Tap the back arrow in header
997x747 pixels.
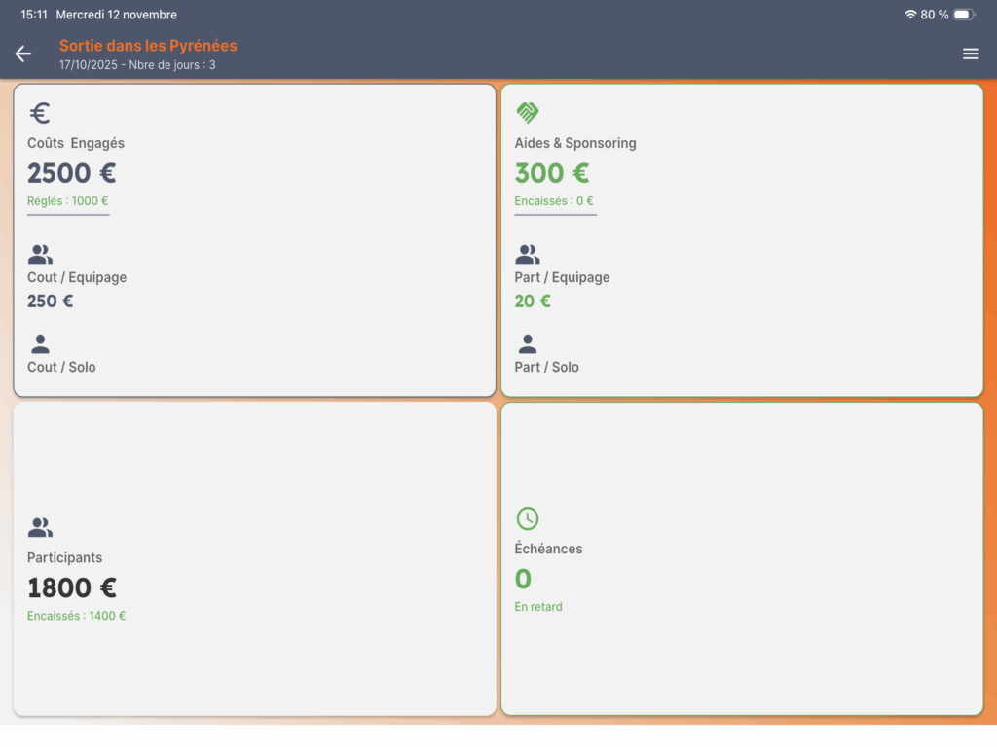pos(23,54)
